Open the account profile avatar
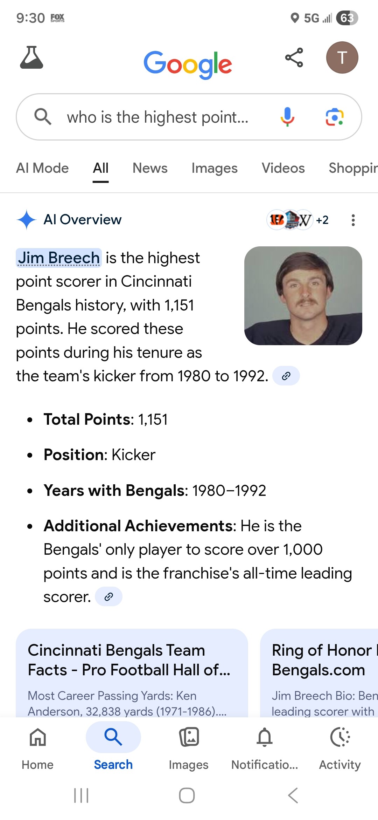The width and height of the screenshot is (378, 820). point(342,57)
